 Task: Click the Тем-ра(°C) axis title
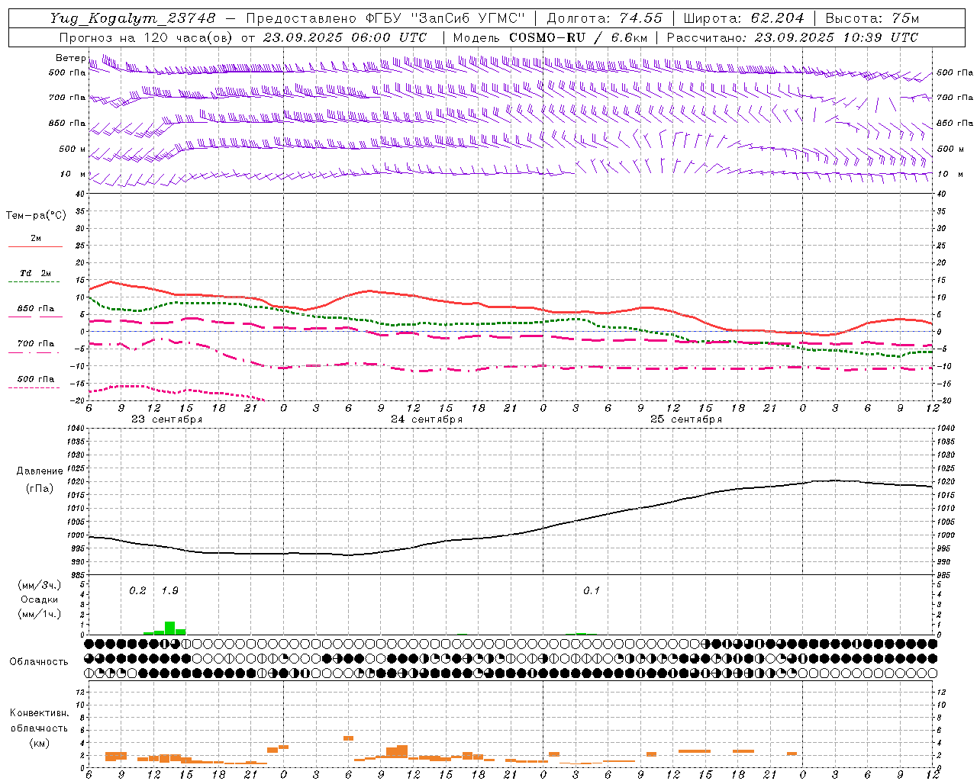36,216
